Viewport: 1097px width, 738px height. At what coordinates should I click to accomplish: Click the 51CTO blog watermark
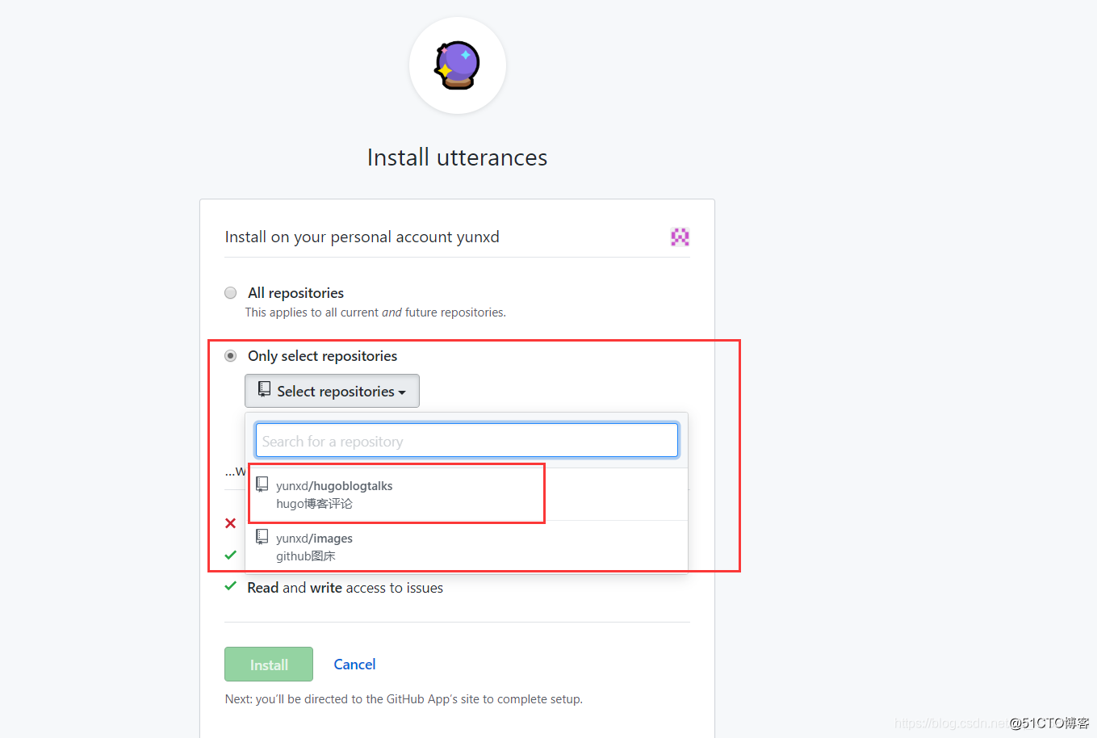click(1049, 723)
